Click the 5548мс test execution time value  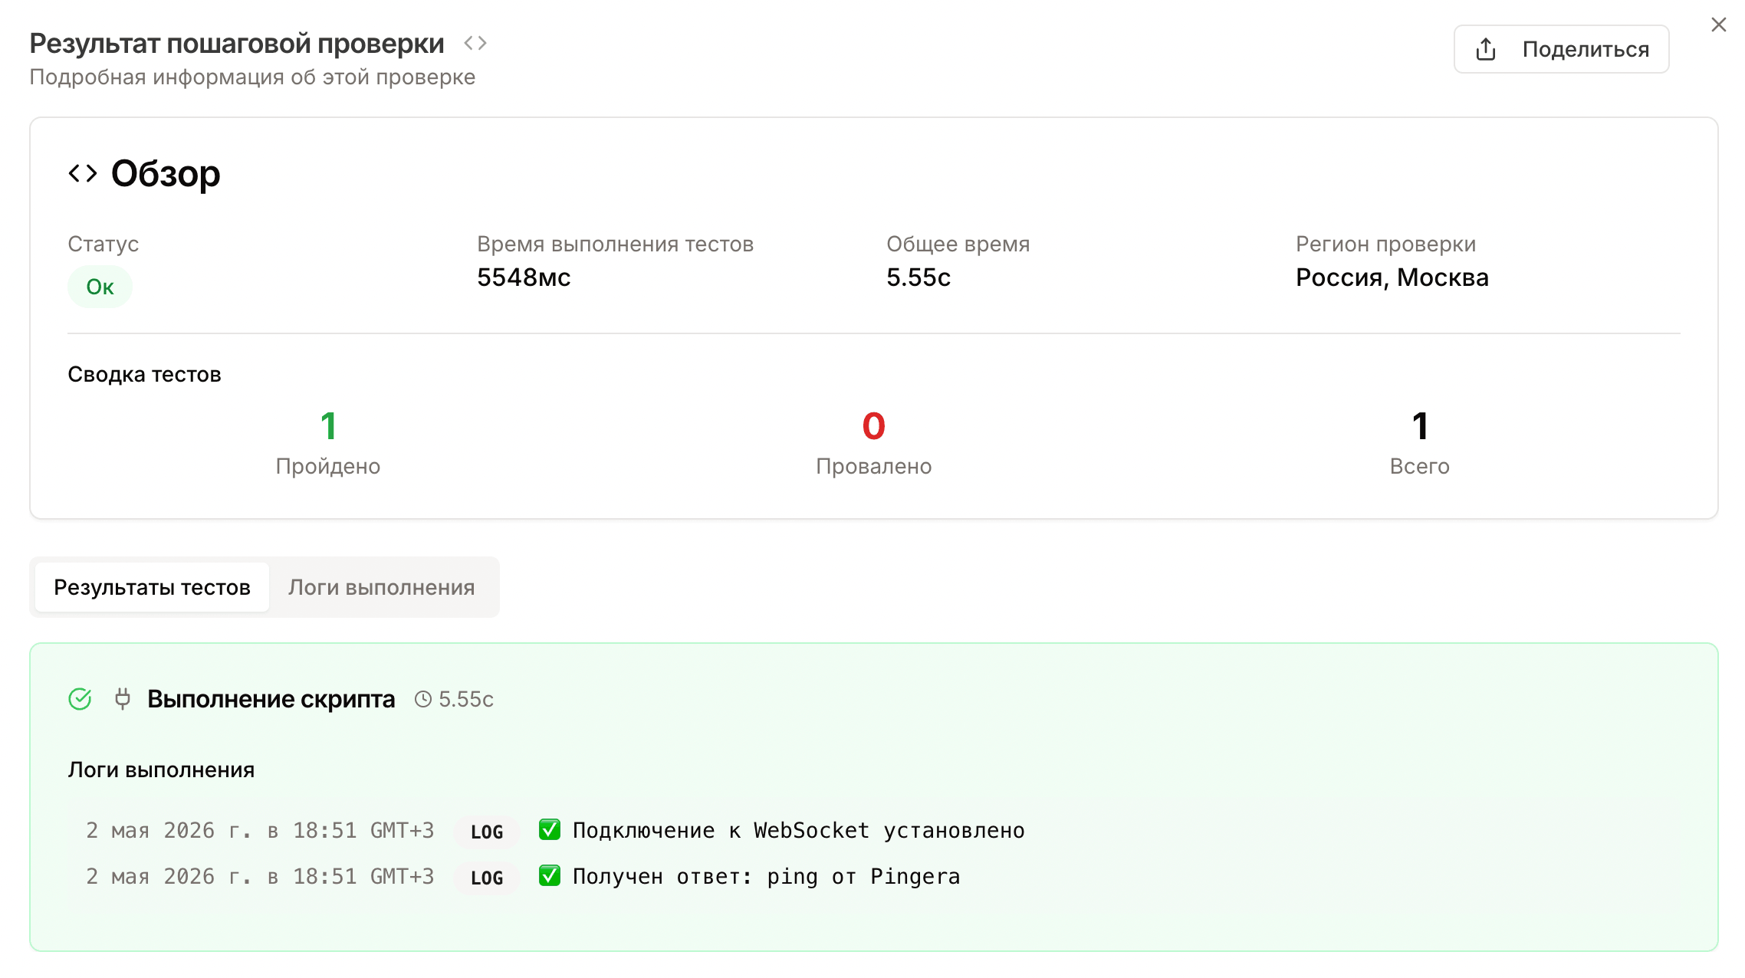point(524,277)
